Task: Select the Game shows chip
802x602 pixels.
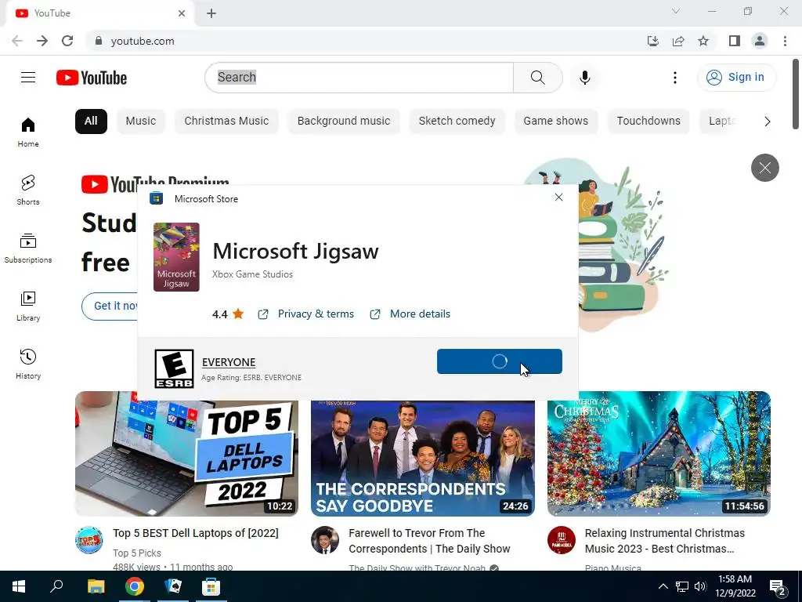Action: click(555, 121)
